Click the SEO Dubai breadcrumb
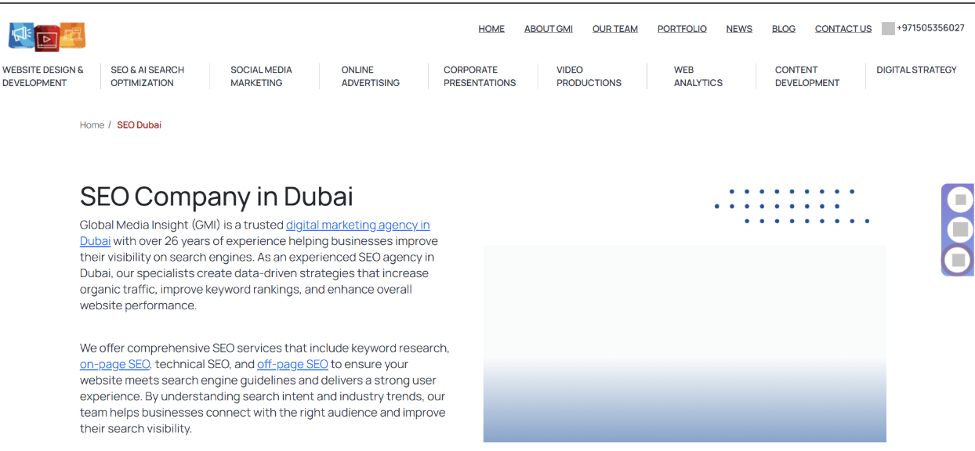The height and width of the screenshot is (451, 975). (139, 125)
